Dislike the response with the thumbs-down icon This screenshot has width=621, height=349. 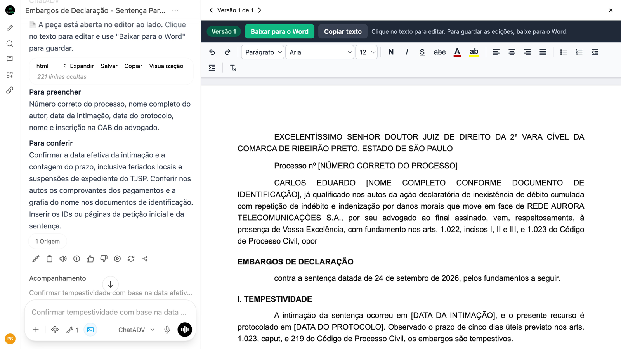coord(104,259)
